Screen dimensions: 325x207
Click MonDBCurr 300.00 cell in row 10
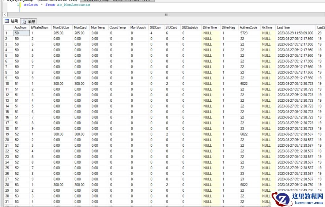tap(58, 84)
